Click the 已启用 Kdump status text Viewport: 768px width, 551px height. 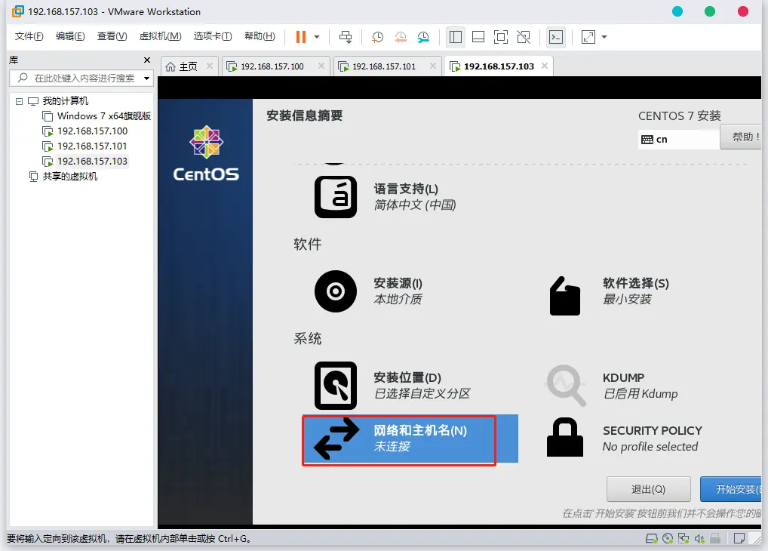tap(641, 394)
